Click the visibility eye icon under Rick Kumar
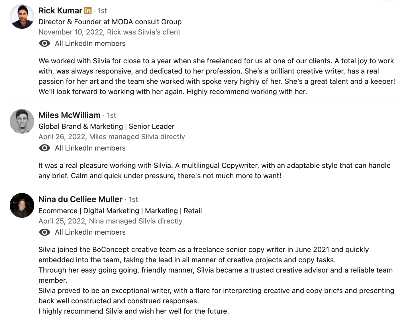The height and width of the screenshot is (321, 408). coord(44,43)
